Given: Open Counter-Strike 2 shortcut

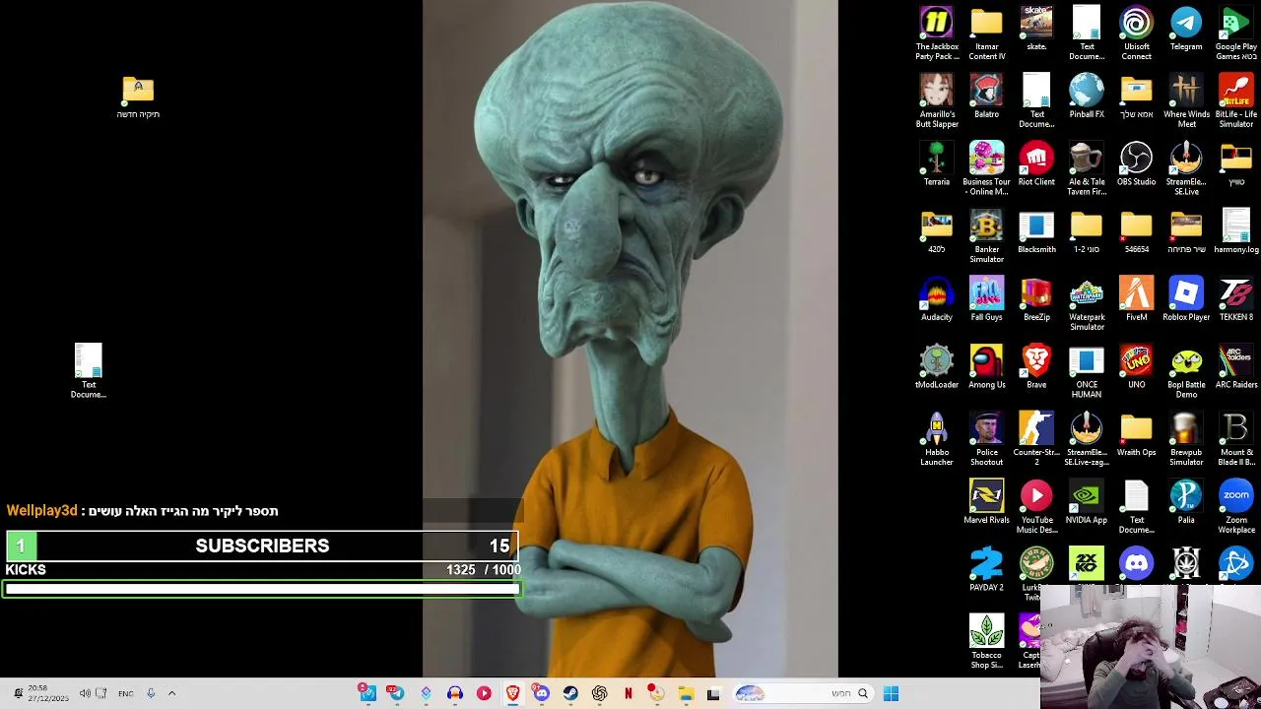Looking at the screenshot, I should click(x=1036, y=439).
